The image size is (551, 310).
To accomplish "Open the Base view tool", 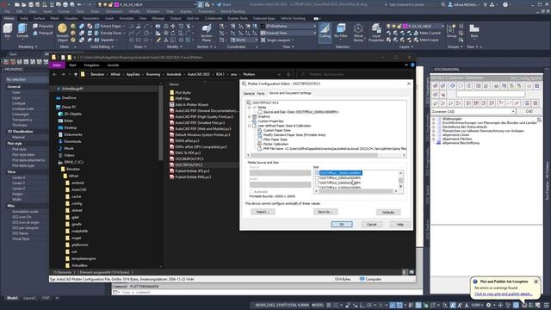I will pos(474,31).
